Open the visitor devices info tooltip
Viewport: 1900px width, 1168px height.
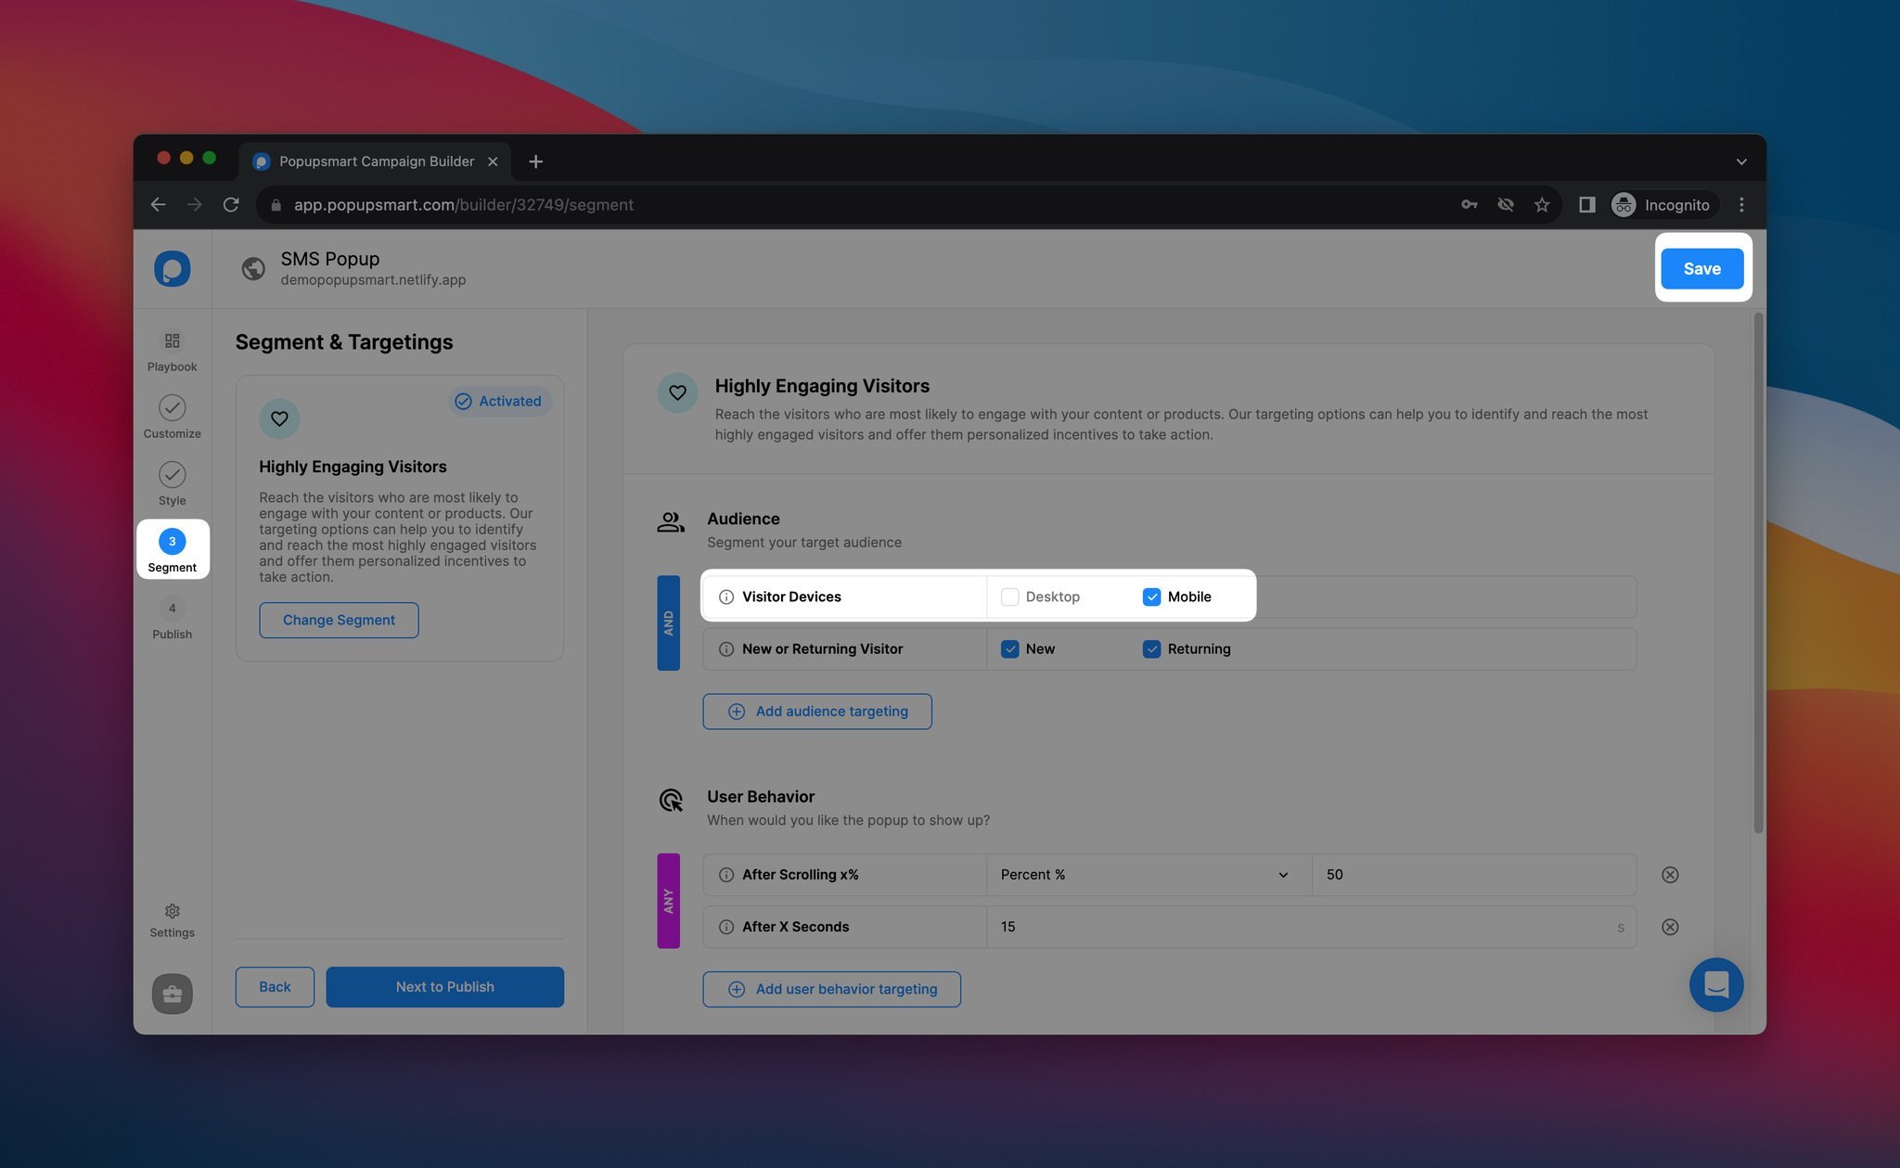[x=726, y=597]
